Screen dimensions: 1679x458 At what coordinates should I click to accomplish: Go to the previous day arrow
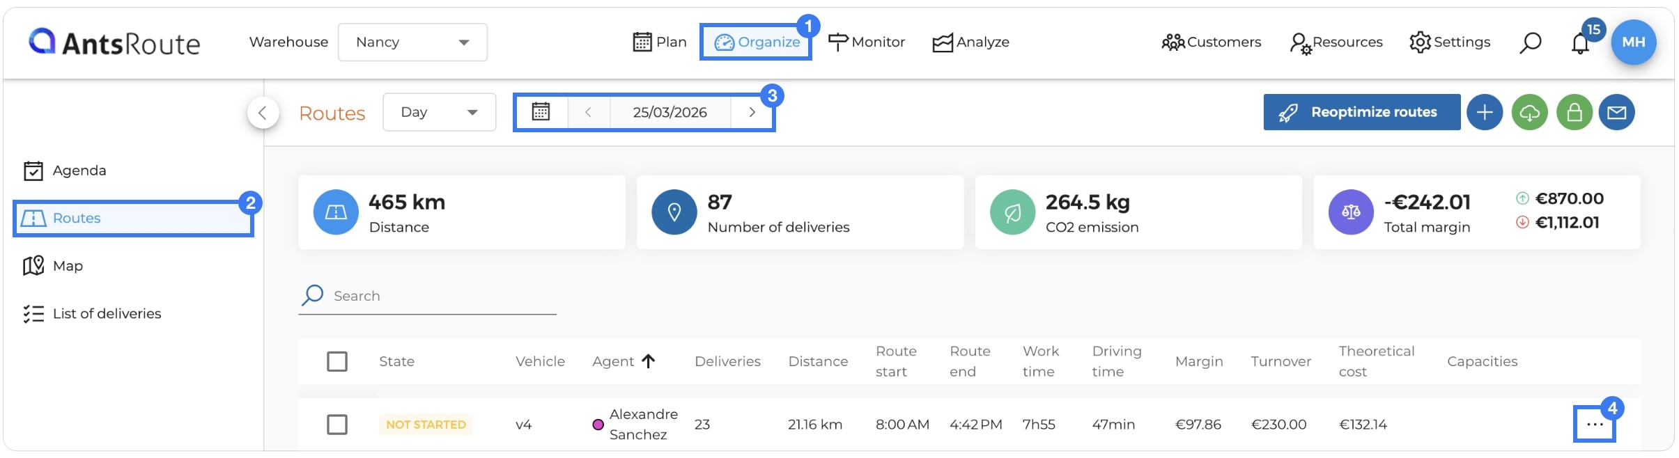588,111
